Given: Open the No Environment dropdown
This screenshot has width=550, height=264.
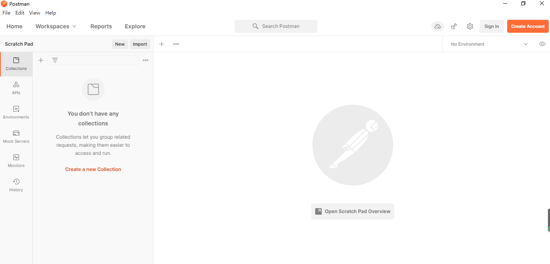Looking at the screenshot, I should pyautogui.click(x=489, y=44).
